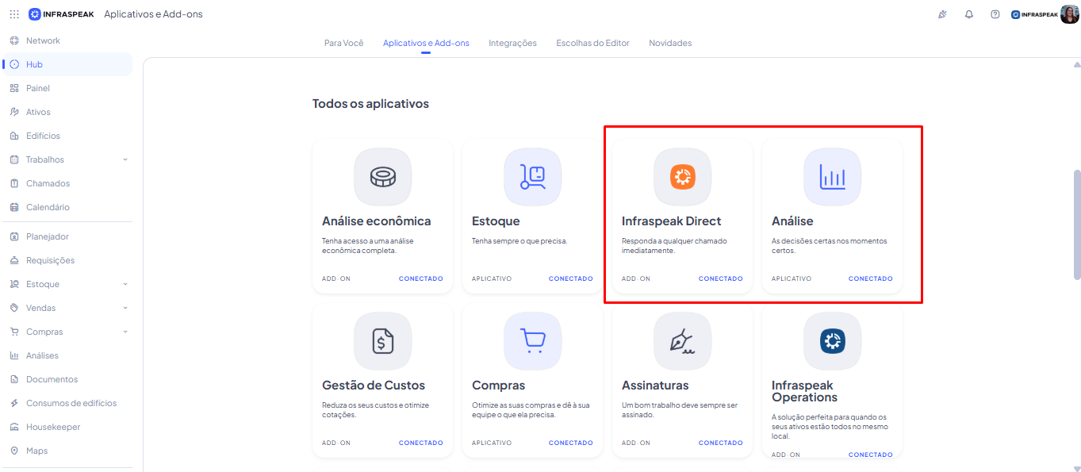1081x472 pixels.
Task: Click CONECTADO on the Análise card
Action: click(871, 278)
